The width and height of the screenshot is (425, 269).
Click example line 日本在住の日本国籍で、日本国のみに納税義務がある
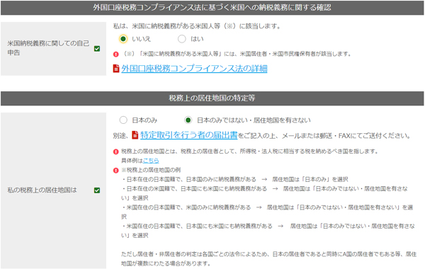tap(234, 179)
